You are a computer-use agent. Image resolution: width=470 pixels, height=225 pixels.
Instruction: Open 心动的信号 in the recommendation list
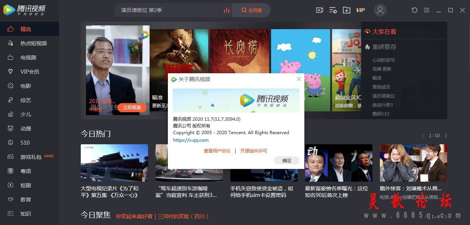coord(383,60)
